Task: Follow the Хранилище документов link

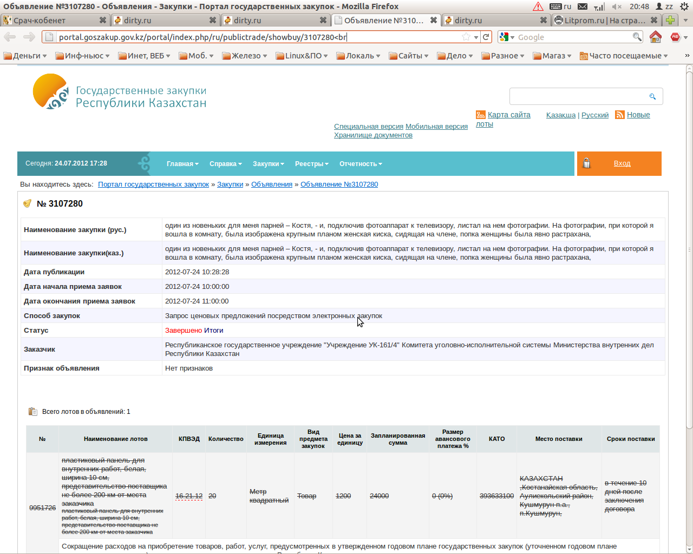Action: 373,135
